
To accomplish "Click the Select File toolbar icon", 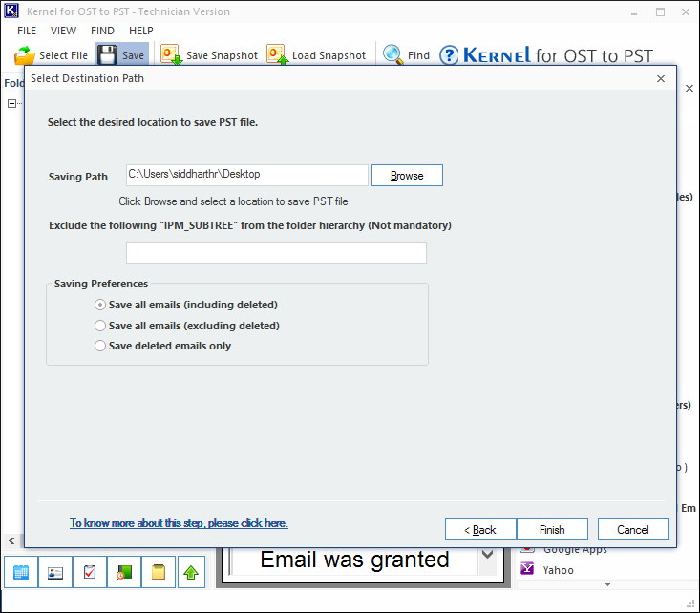I will click(25, 55).
